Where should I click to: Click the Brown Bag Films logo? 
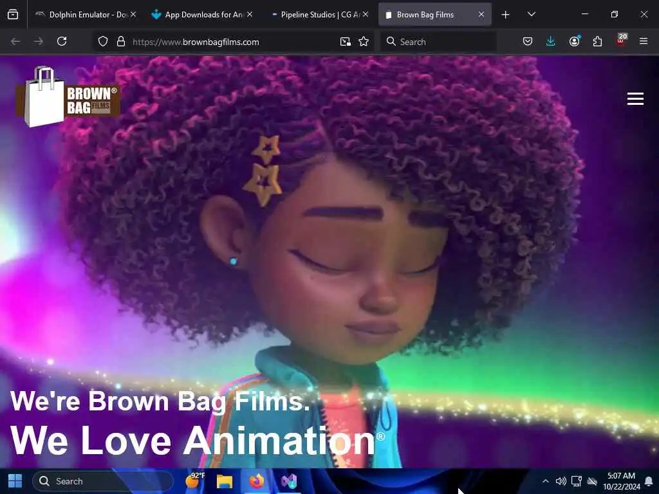(x=68, y=96)
